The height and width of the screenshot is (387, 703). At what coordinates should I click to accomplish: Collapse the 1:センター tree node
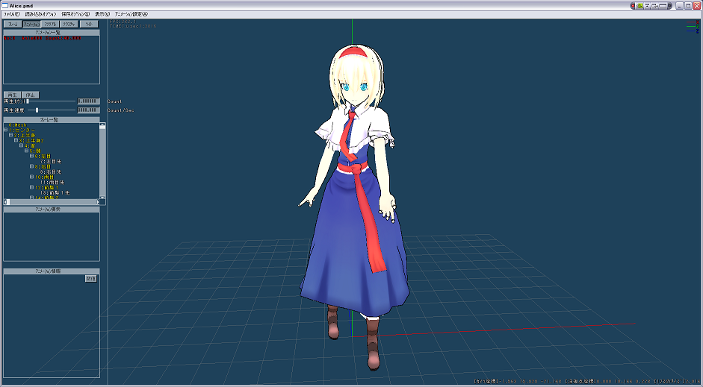6,130
